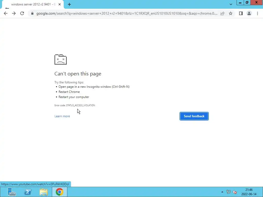Open a new tab with the plus button

point(69,4)
